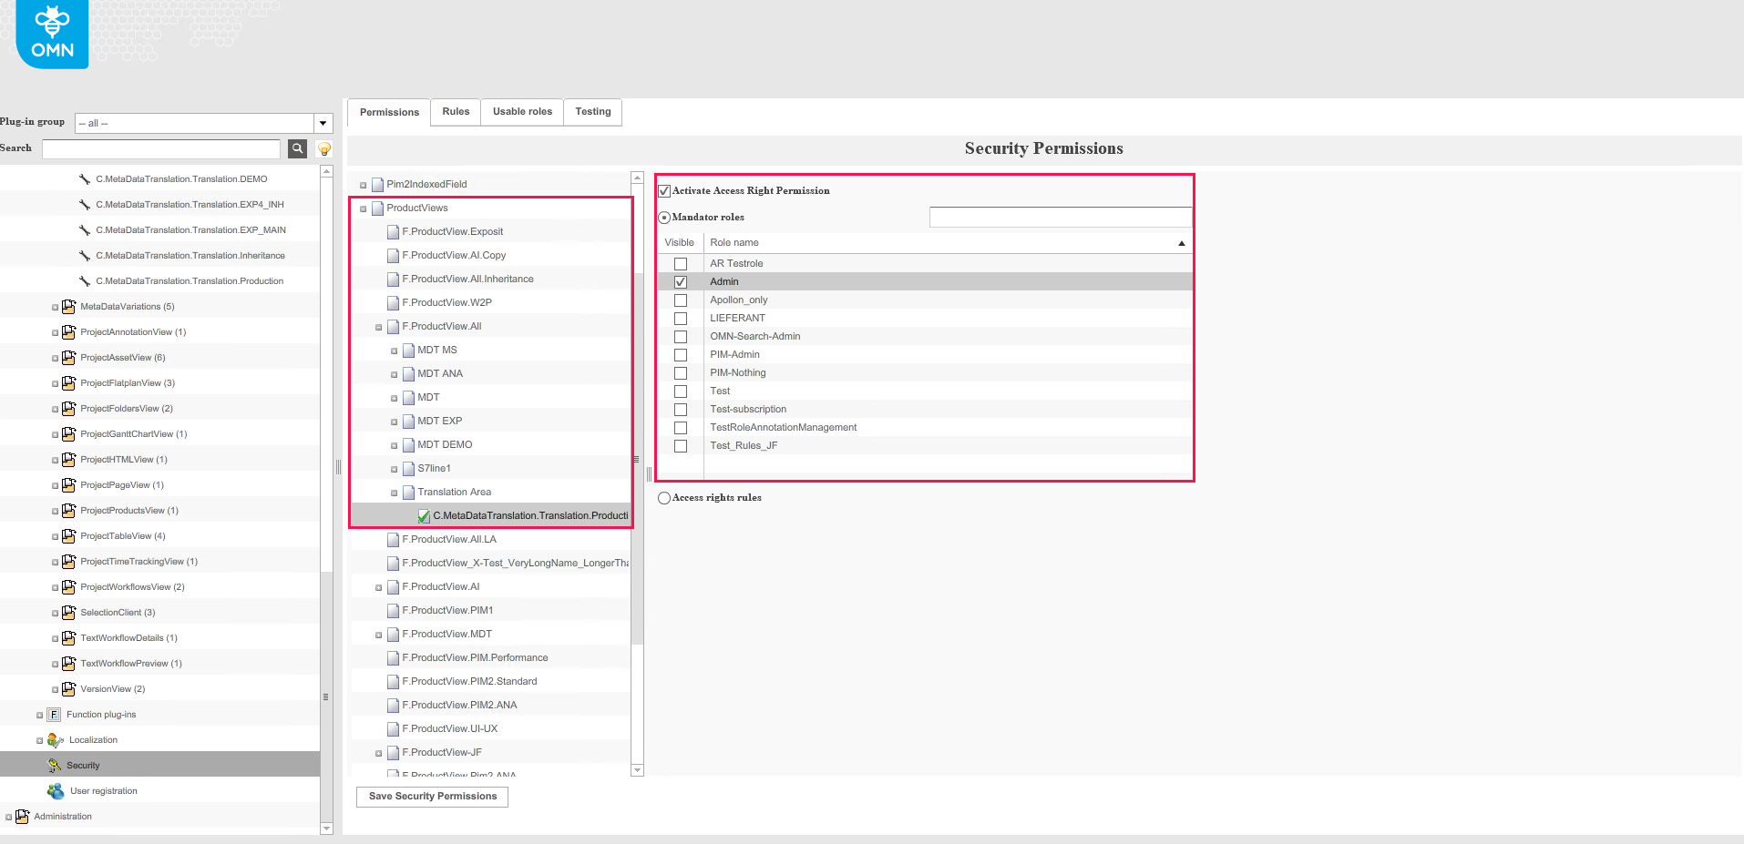Check the Visible checkbox for PIM-Admin

pyautogui.click(x=680, y=354)
